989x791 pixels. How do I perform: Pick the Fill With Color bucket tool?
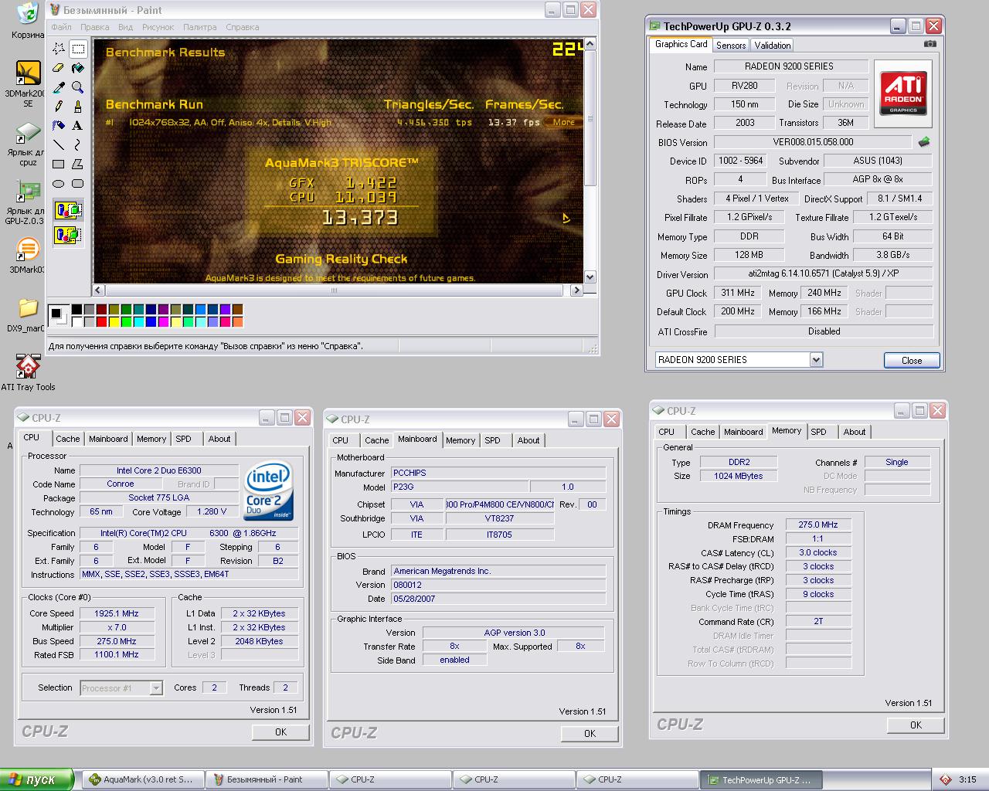(78, 68)
